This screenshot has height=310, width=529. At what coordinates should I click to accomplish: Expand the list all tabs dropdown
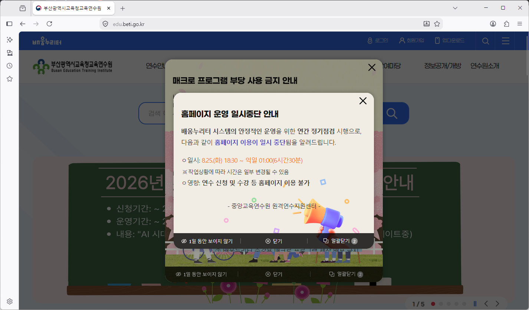click(455, 8)
